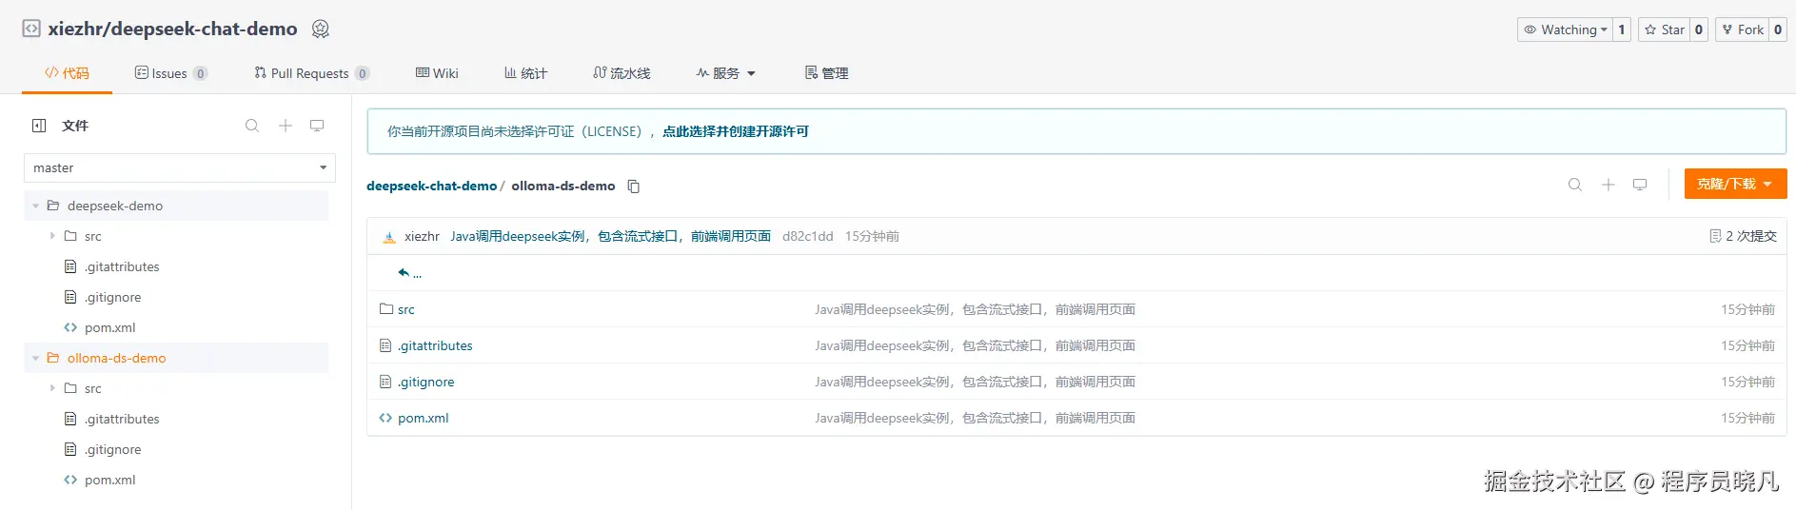The width and height of the screenshot is (1796, 511).
Task: Collapse the olloma-ds-demo tree folder arrow
Action: point(35,358)
